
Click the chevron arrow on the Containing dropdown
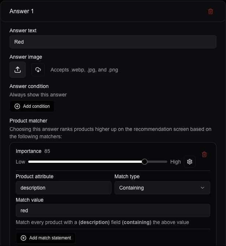point(203,188)
